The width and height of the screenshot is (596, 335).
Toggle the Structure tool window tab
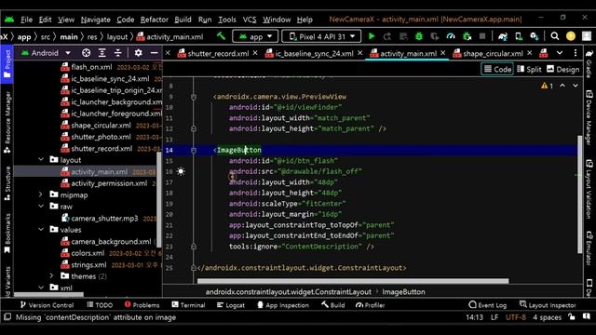pyautogui.click(x=7, y=183)
